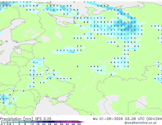Select the 40–45 mm magenta swatch

point(69,122)
